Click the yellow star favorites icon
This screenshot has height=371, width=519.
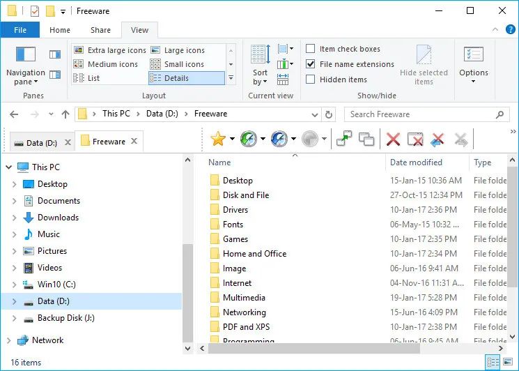217,139
